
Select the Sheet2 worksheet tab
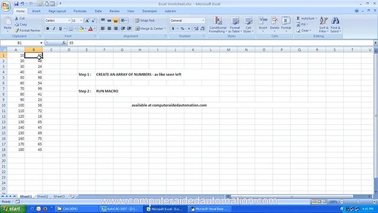pyautogui.click(x=43, y=196)
